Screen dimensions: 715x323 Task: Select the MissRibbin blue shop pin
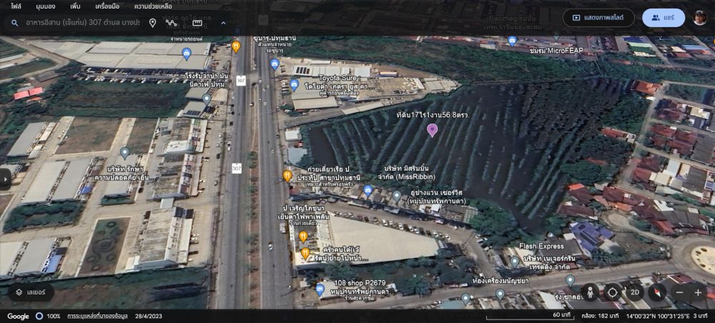pos(368,190)
